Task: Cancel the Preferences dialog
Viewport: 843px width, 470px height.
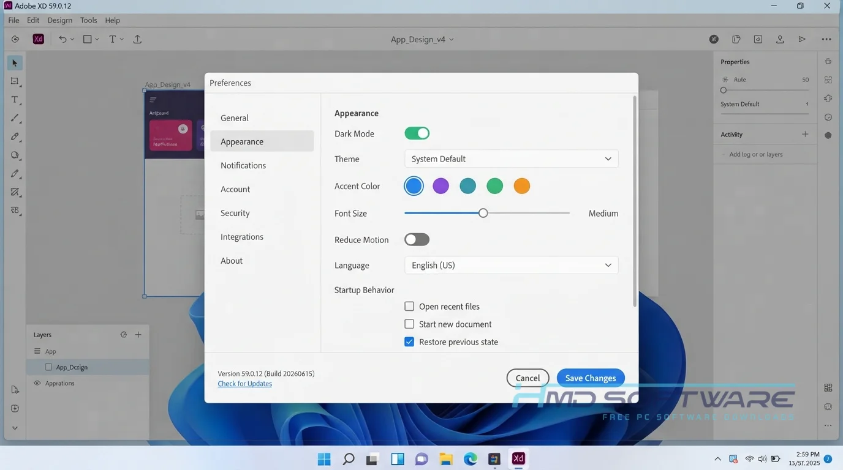Action: [x=527, y=378]
